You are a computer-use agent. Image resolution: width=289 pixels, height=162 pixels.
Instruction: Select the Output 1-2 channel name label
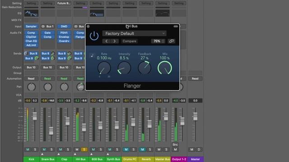click(x=179, y=159)
